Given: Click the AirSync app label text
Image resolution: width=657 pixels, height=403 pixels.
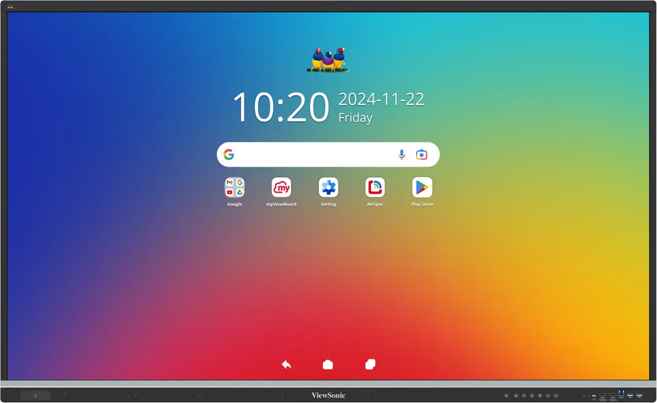Looking at the screenshot, I should click(x=374, y=204).
